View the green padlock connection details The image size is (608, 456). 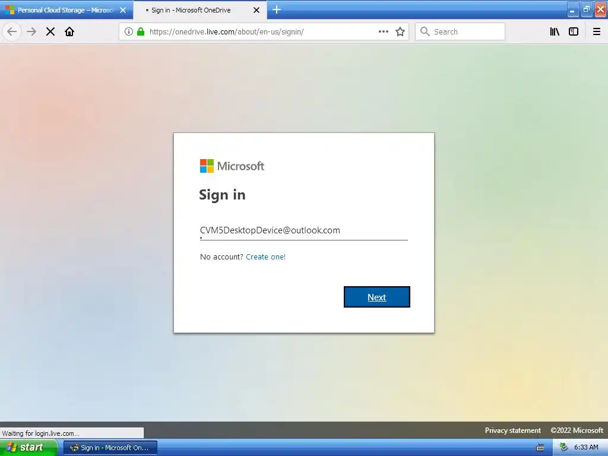141,31
